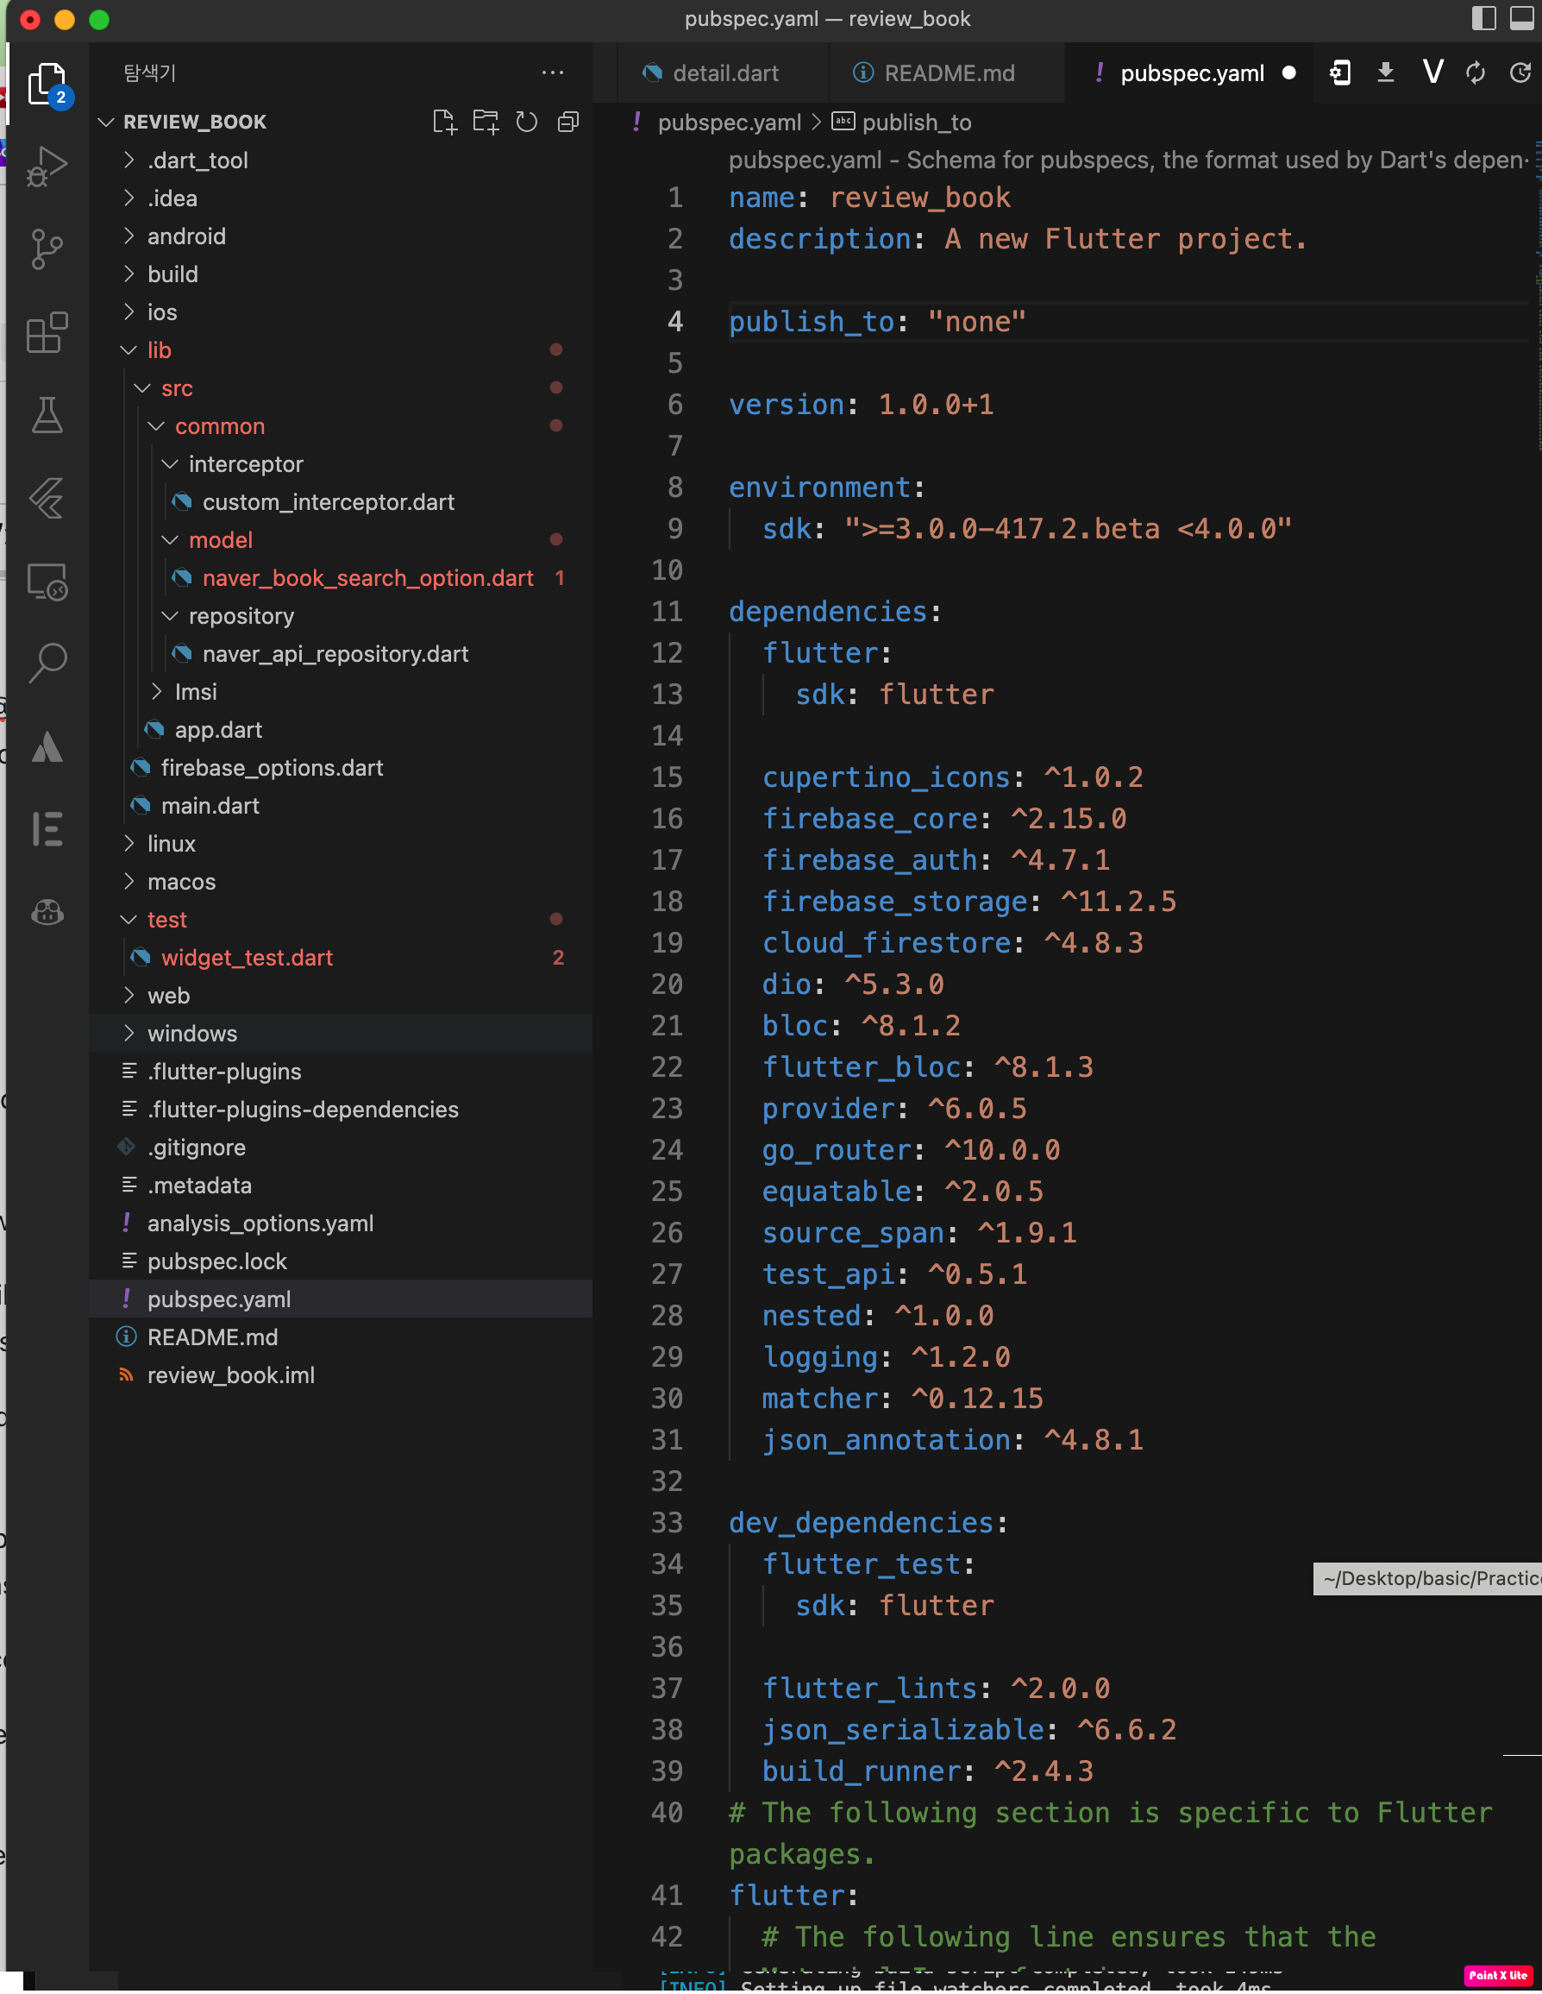Screen dimensions: 1542x1994
Task: Open explorer more actions ellipsis
Action: click(x=553, y=72)
